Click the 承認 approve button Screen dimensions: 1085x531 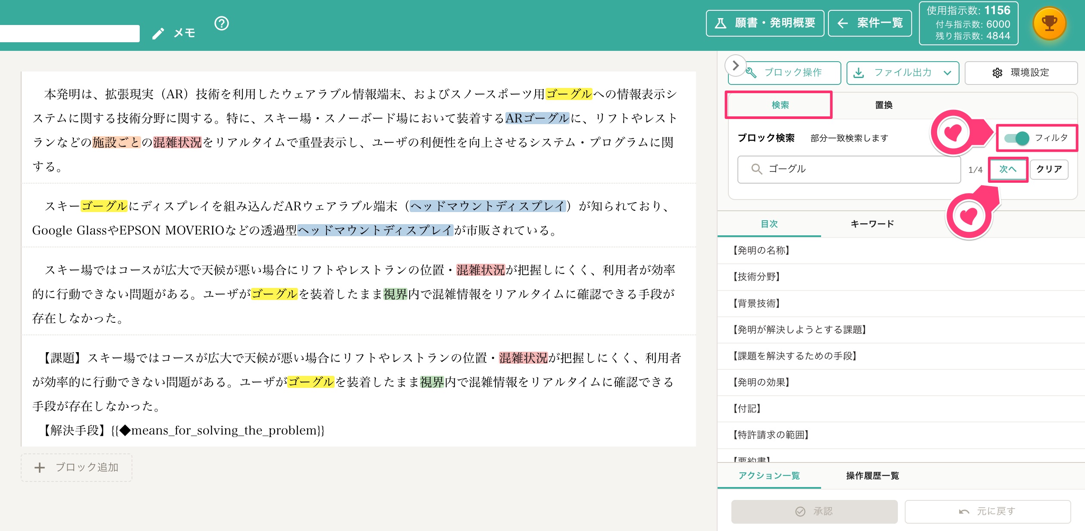pyautogui.click(x=814, y=512)
